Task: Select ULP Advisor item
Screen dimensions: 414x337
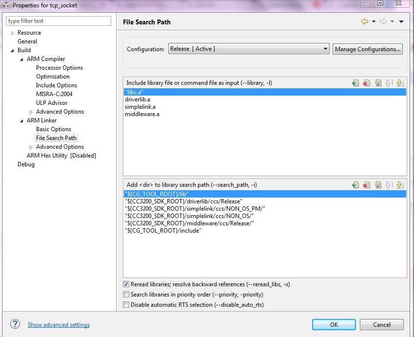Action: (52, 103)
